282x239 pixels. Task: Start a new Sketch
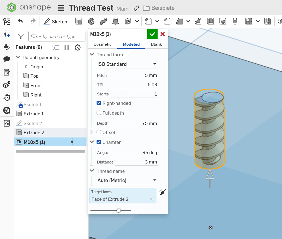pos(55,22)
